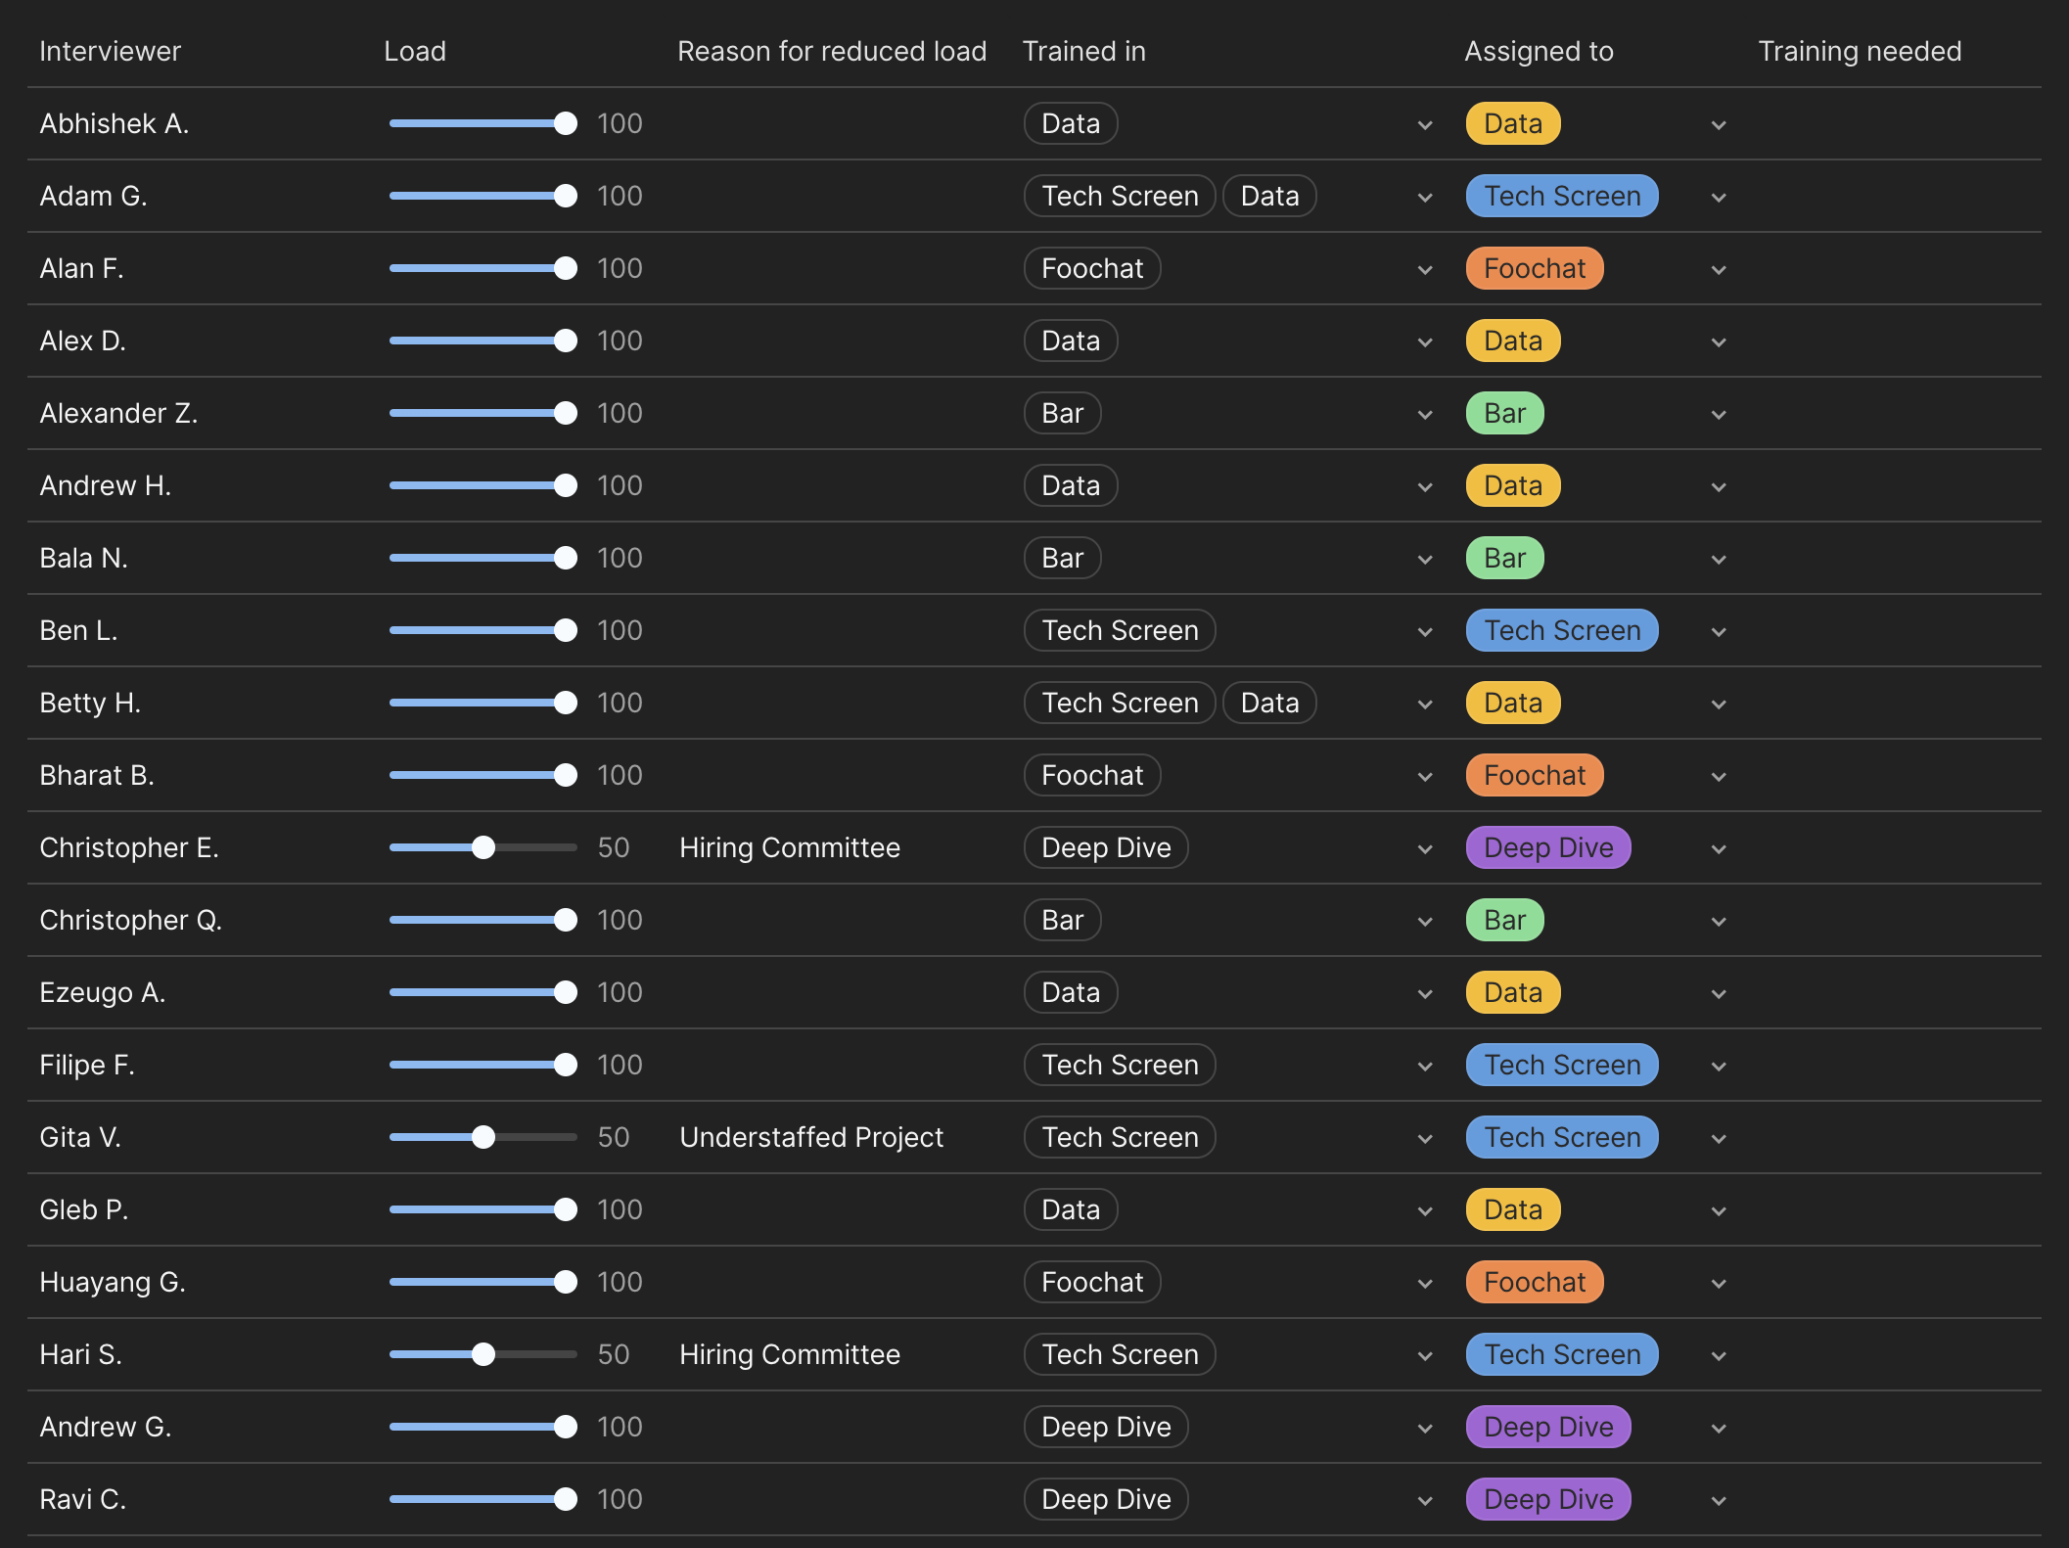Click Alan F.'s orange Foochat assigned tag

point(1534,268)
